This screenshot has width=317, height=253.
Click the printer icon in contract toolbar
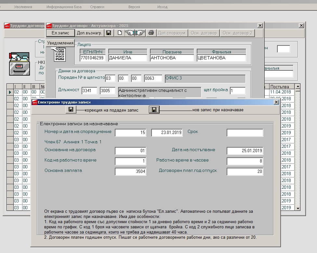tap(151, 33)
